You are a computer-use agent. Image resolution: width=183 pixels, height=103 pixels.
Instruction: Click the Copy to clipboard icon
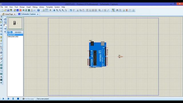point(80,10)
